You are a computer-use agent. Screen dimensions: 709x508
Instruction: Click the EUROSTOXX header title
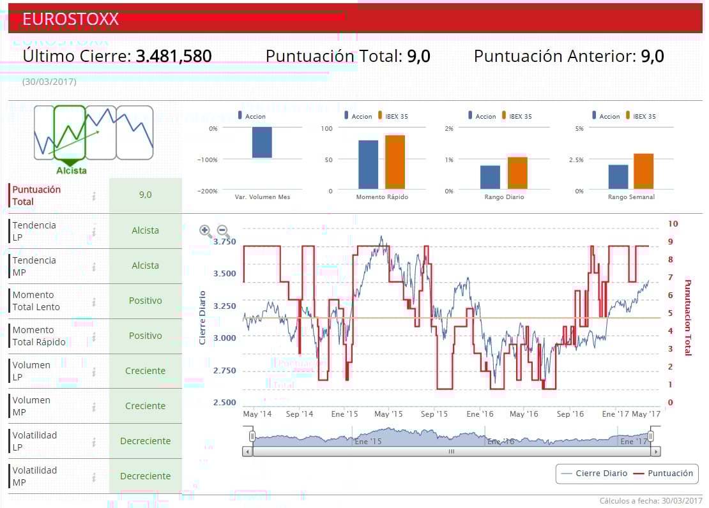(70, 19)
